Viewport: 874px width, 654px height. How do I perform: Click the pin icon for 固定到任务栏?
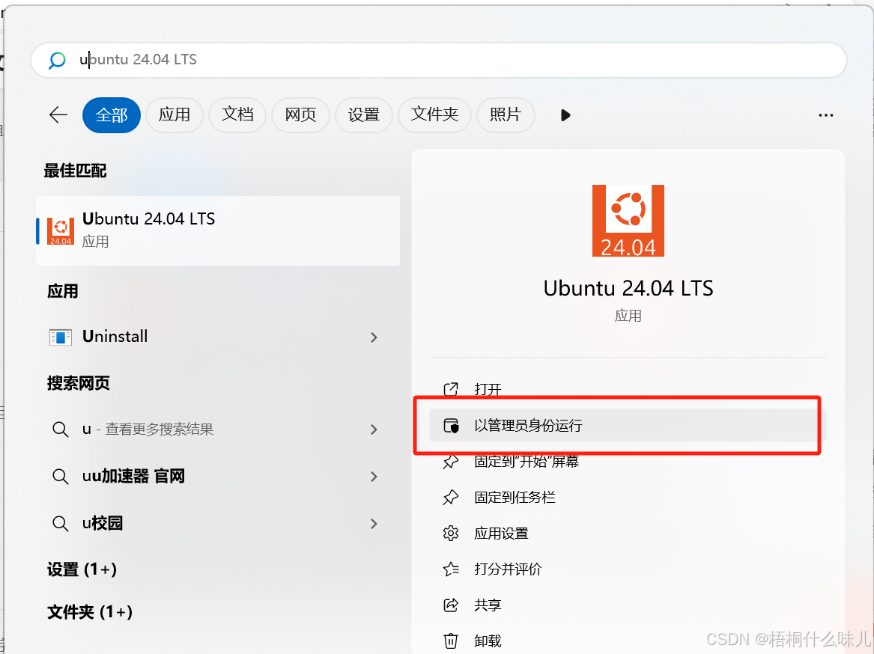(450, 498)
